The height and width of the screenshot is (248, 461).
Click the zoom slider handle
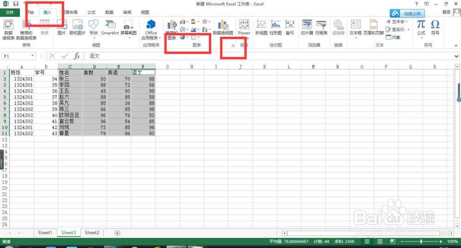tap(421, 242)
